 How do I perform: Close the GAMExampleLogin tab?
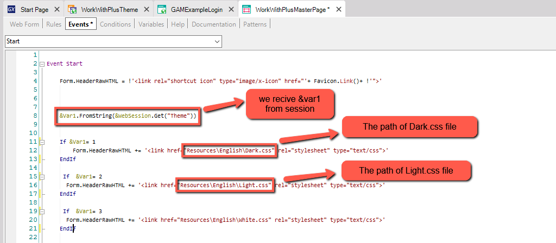(x=231, y=10)
